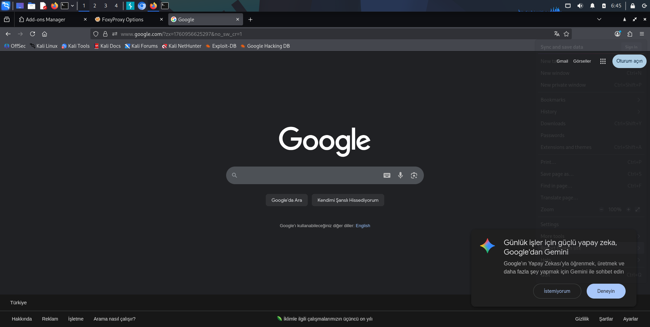Screen dimensions: 650x327
Task: Click the translate page icon in the address bar
Action: click(x=557, y=34)
